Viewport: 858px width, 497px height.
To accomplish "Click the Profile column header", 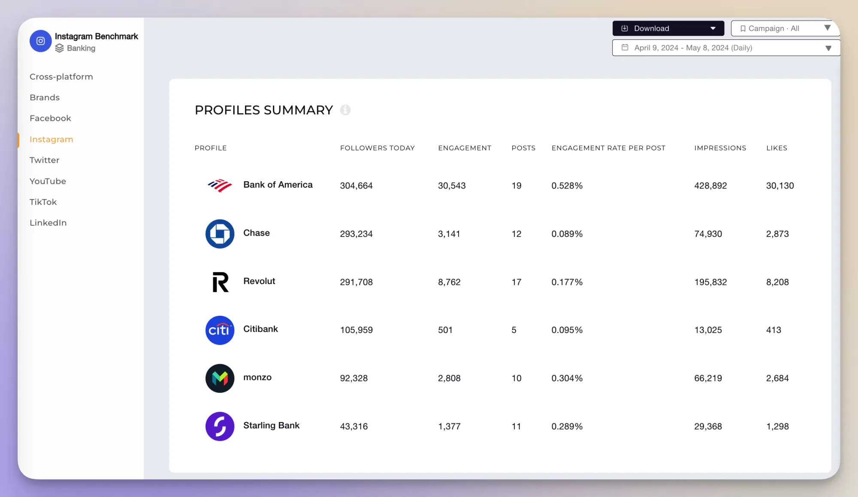I will pyautogui.click(x=211, y=148).
